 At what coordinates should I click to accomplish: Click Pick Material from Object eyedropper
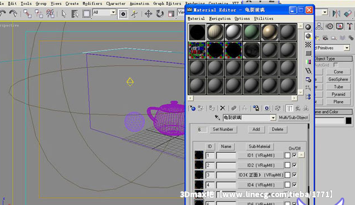(218, 117)
